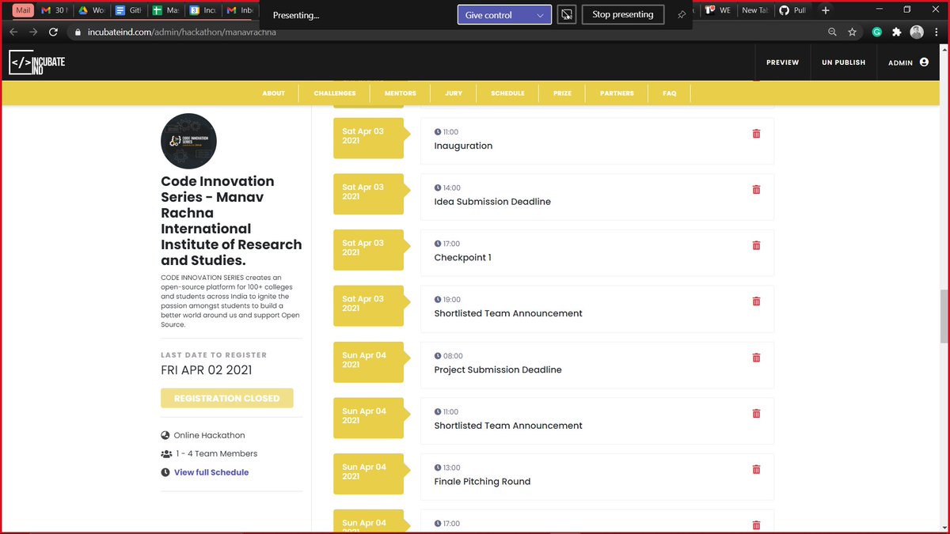This screenshot has height=534, width=950.
Task: Click the Online Hackathon label
Action: (x=209, y=435)
